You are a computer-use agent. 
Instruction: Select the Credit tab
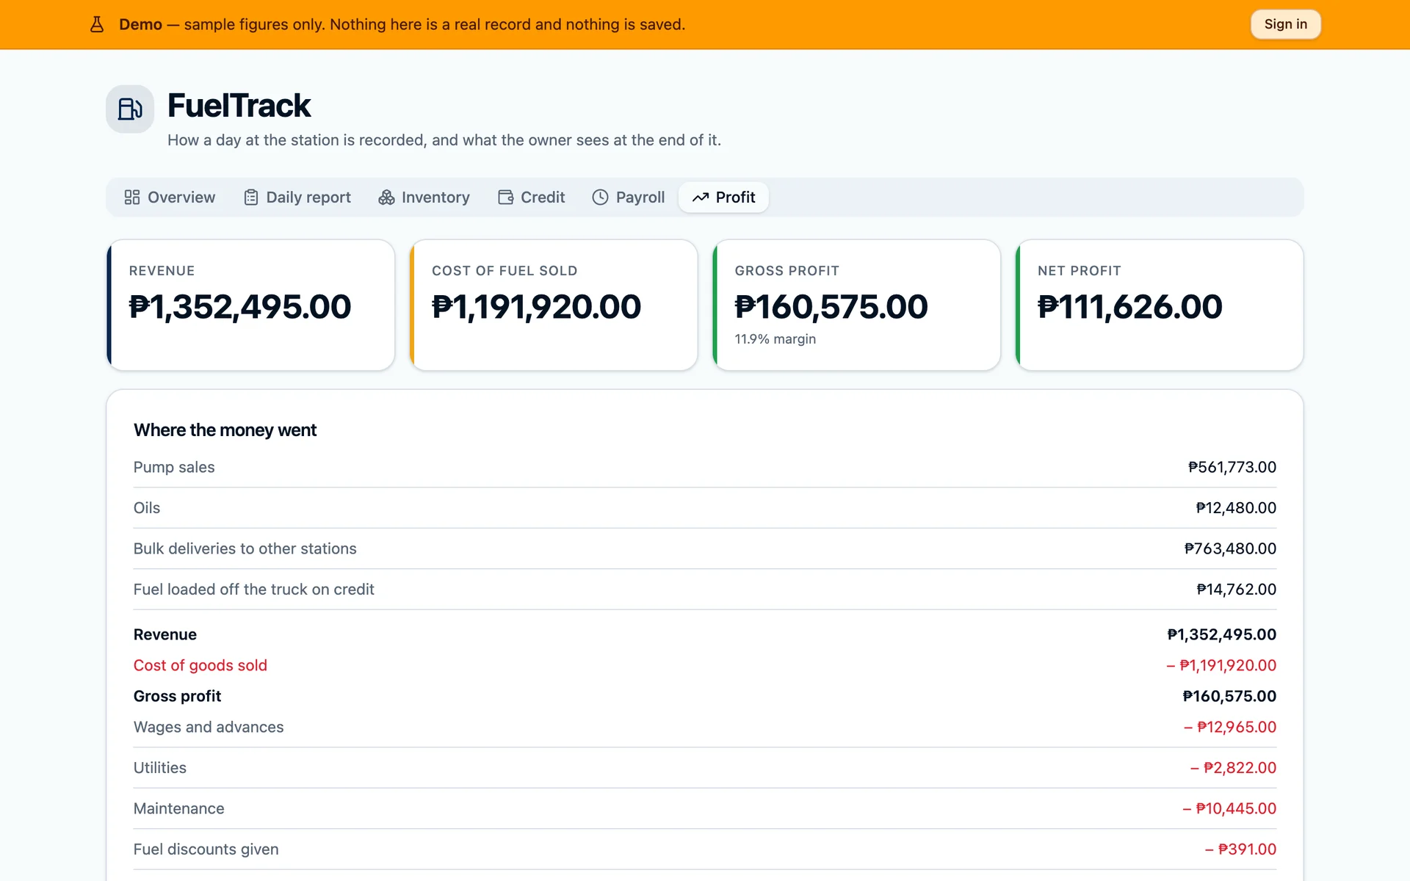532,197
